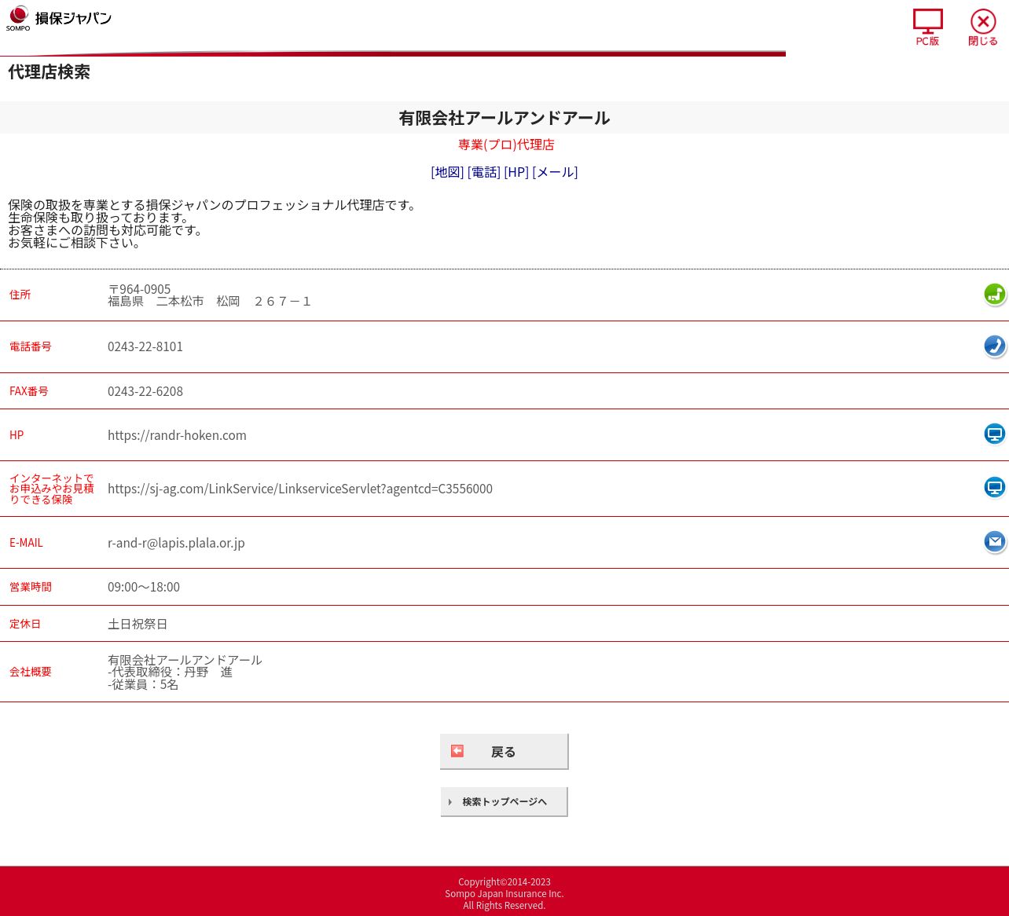Click the E-MAIL row label
This screenshot has width=1009, height=916.
26,543
